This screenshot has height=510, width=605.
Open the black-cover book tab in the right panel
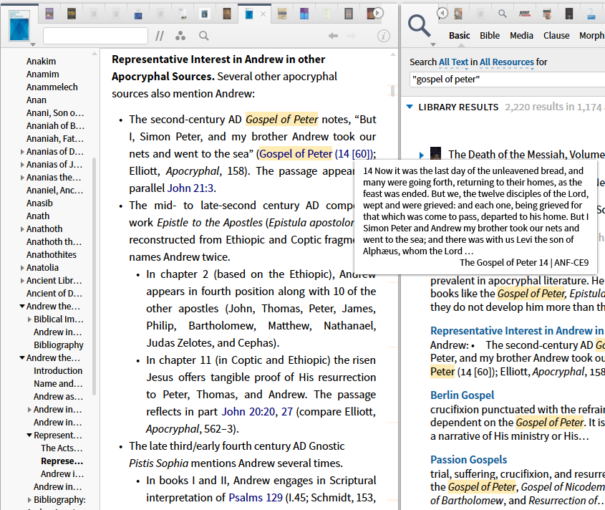click(569, 14)
